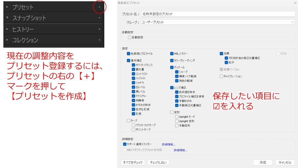Uncheck 明瞭度 checkbox
This screenshot has height=168, width=298.
tap(134, 101)
